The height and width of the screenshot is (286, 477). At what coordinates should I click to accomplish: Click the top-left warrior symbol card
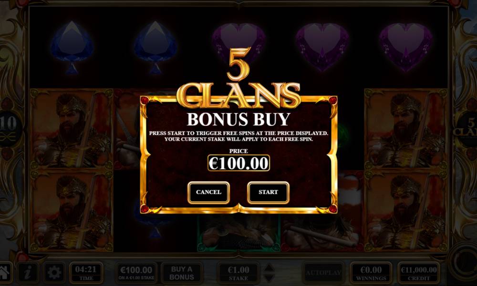point(72,129)
